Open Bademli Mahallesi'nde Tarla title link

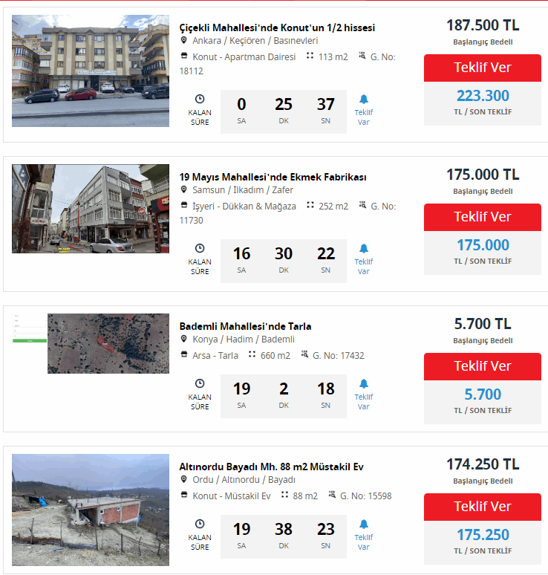(245, 326)
